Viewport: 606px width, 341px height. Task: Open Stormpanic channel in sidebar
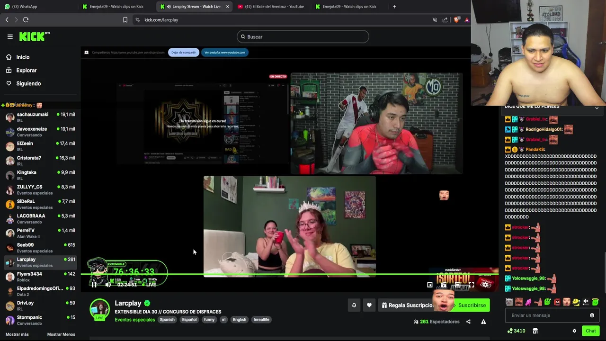coord(40,320)
